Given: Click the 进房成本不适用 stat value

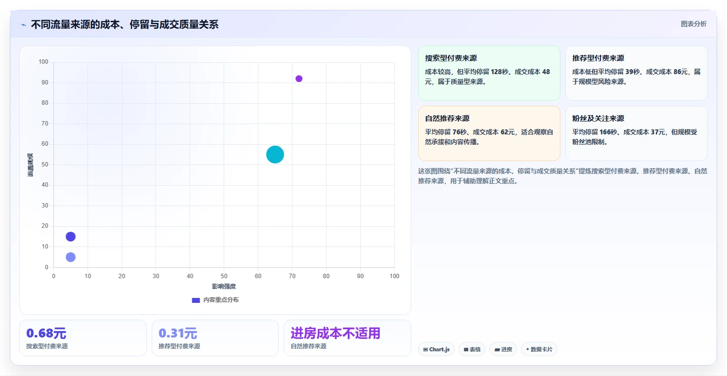Looking at the screenshot, I should pyautogui.click(x=335, y=334).
